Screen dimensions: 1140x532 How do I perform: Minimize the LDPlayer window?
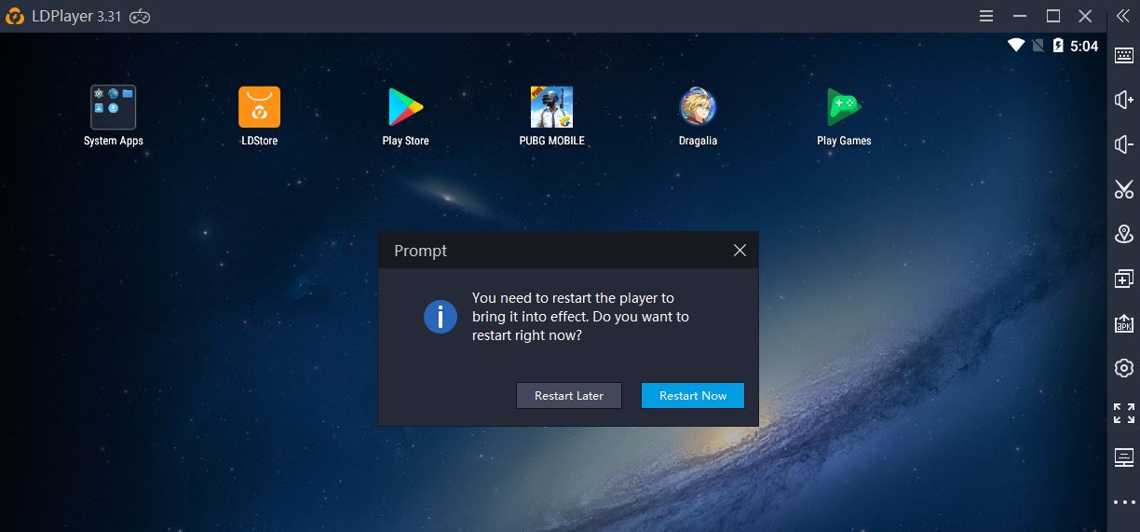(x=1020, y=16)
